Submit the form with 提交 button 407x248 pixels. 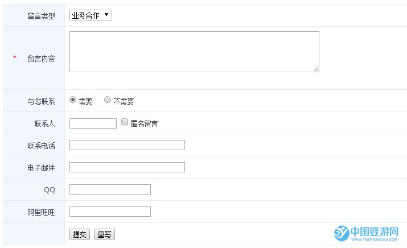tap(80, 234)
